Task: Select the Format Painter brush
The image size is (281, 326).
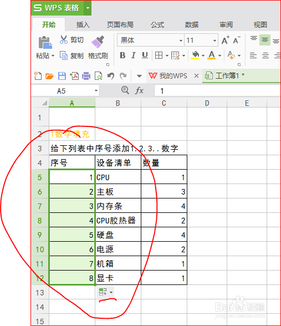Action: (x=98, y=42)
